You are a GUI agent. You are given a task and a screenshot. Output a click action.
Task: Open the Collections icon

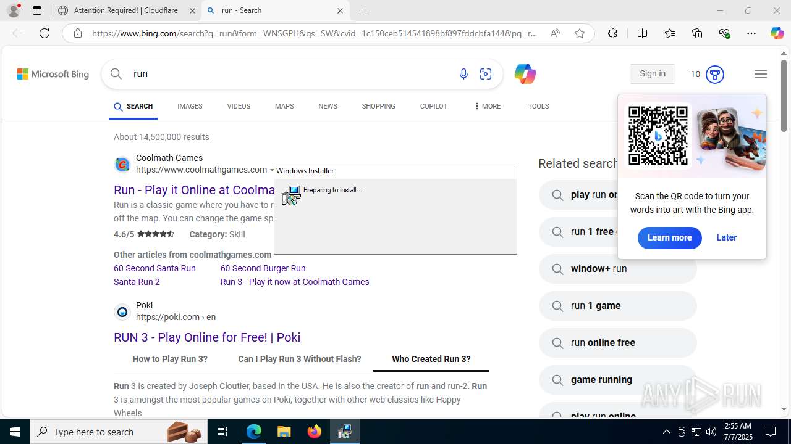[697, 33]
